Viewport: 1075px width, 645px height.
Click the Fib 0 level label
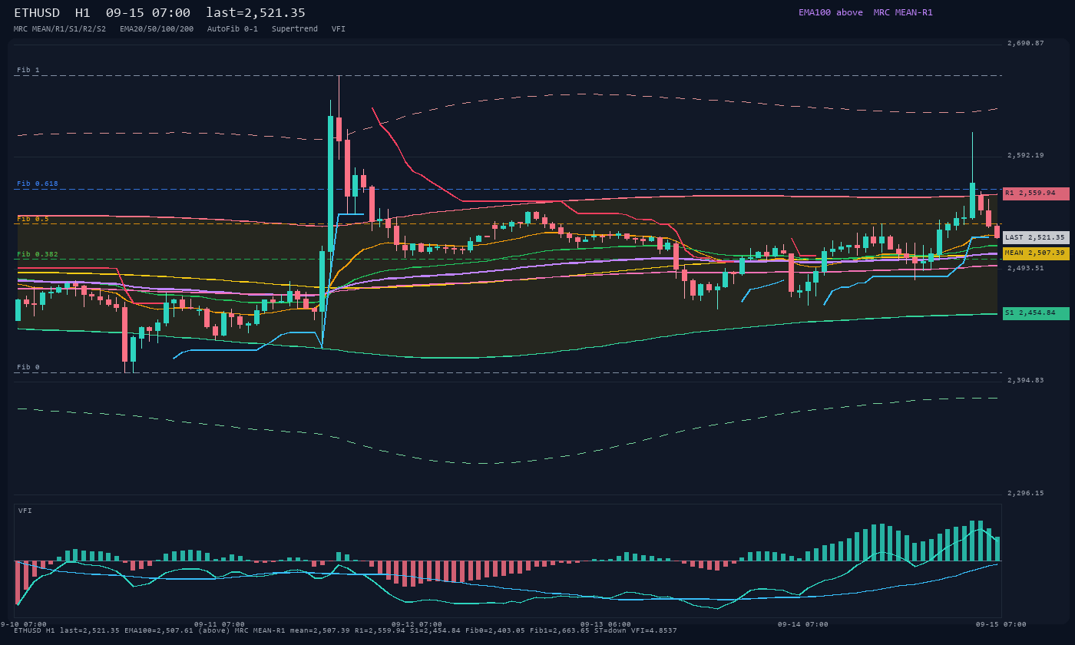pos(28,367)
